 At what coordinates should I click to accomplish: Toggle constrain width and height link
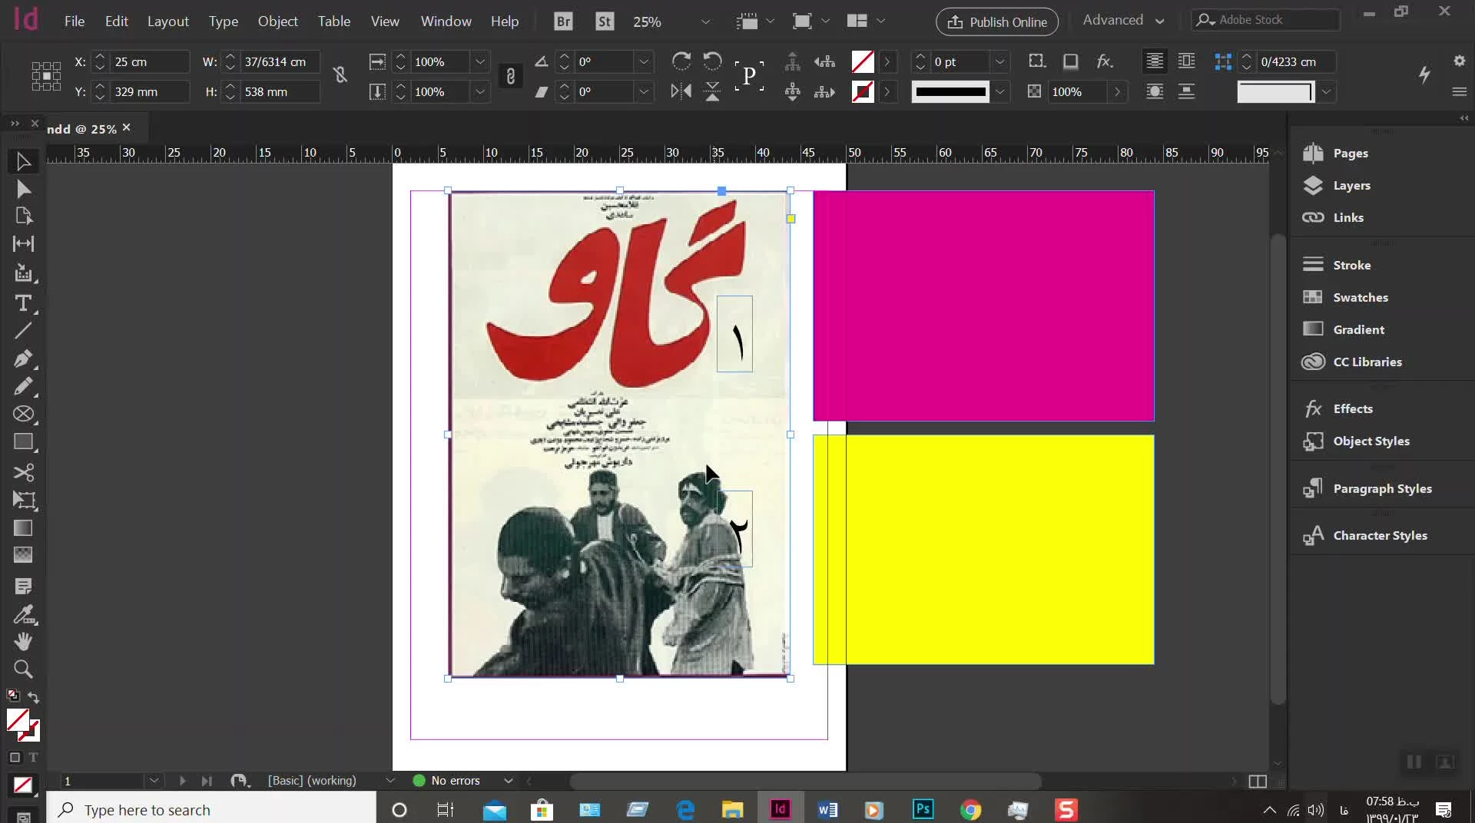340,74
